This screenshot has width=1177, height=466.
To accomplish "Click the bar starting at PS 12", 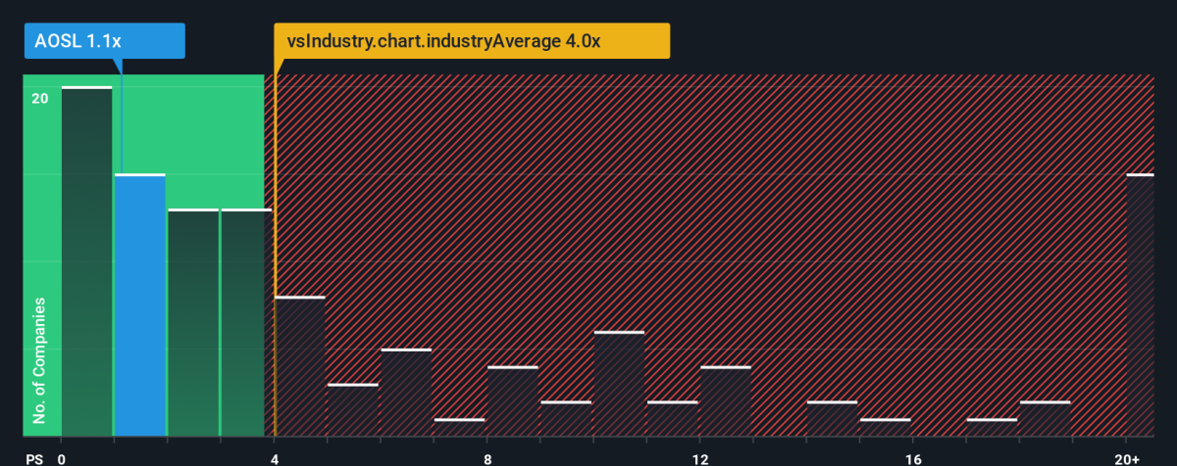I will 726,401.
